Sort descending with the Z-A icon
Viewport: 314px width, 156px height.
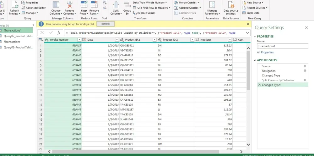(x=105, y=8)
